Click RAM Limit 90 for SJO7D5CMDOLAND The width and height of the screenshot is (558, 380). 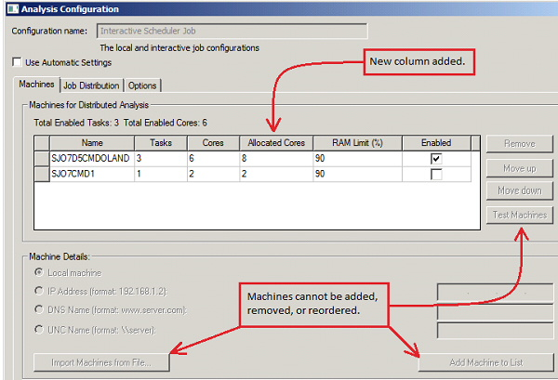(x=358, y=159)
